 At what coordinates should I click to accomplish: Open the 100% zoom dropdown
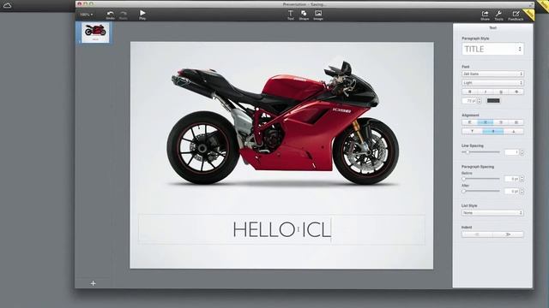click(87, 15)
